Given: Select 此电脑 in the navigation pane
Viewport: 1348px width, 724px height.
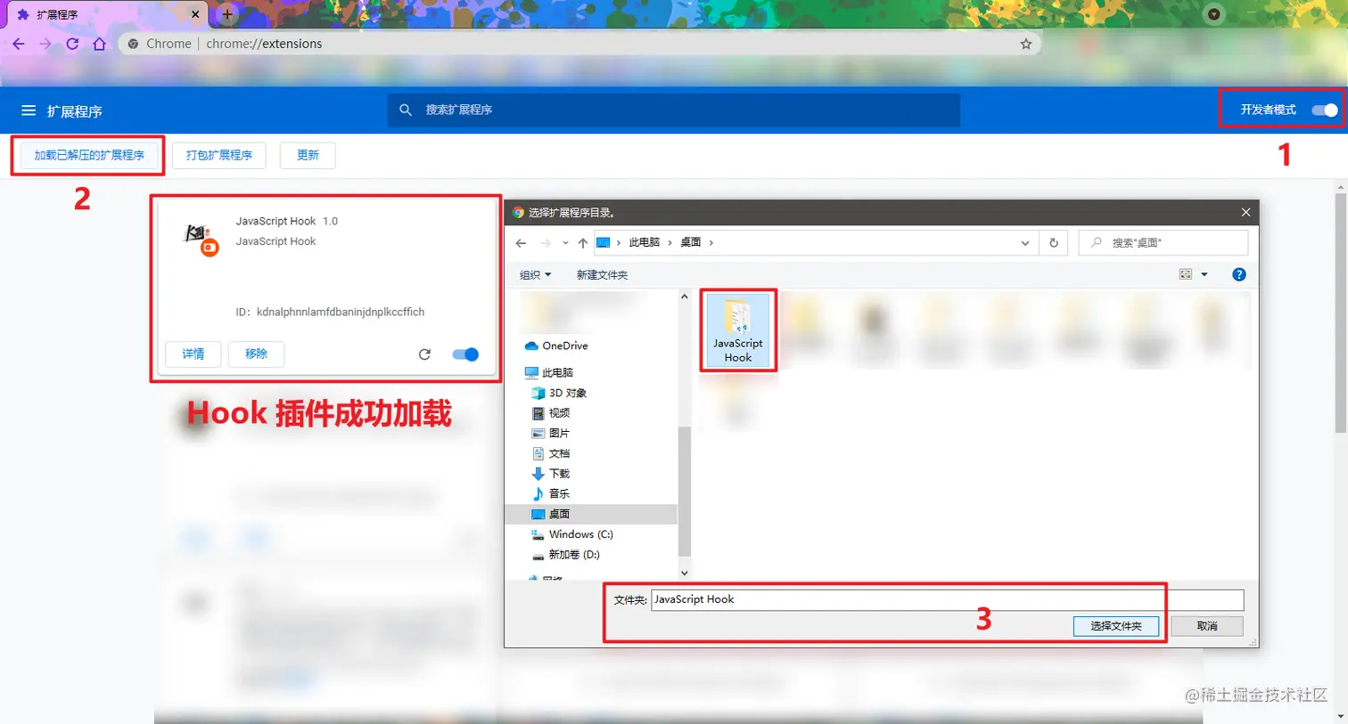Looking at the screenshot, I should tap(549, 372).
